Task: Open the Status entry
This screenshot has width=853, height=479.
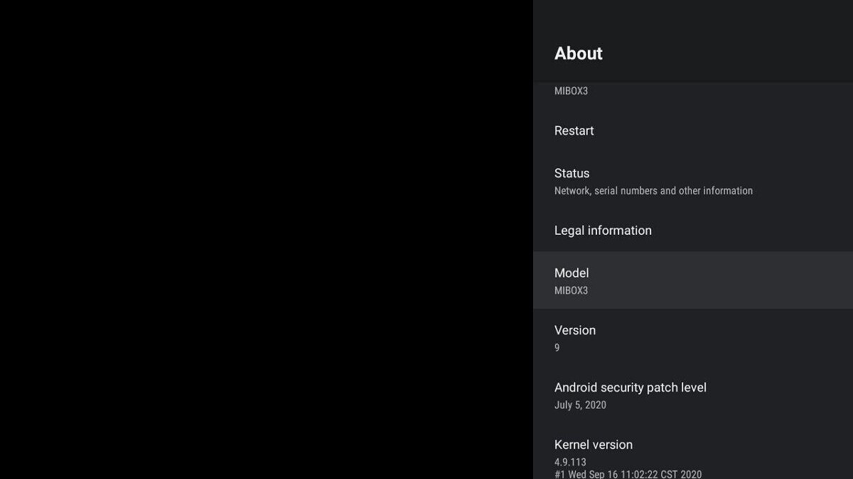Action: (572, 173)
